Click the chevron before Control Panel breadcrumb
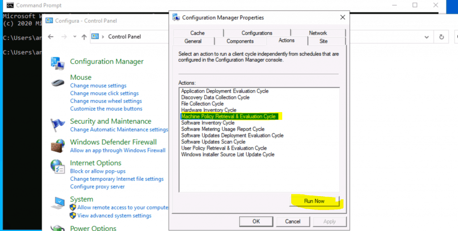This screenshot has width=458, height=231. [x=103, y=37]
